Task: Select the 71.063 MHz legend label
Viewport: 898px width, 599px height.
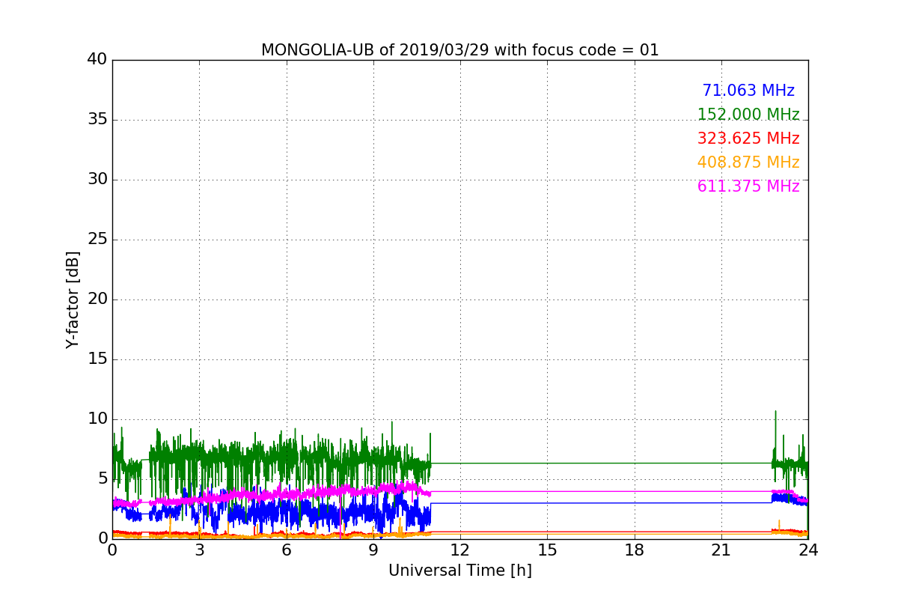Action: 748,91
